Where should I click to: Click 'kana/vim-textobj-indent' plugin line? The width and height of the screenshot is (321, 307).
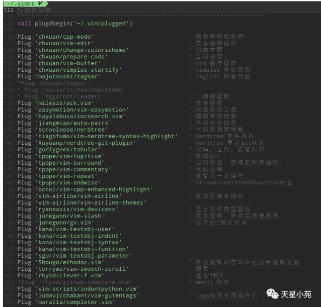[x=69, y=236]
